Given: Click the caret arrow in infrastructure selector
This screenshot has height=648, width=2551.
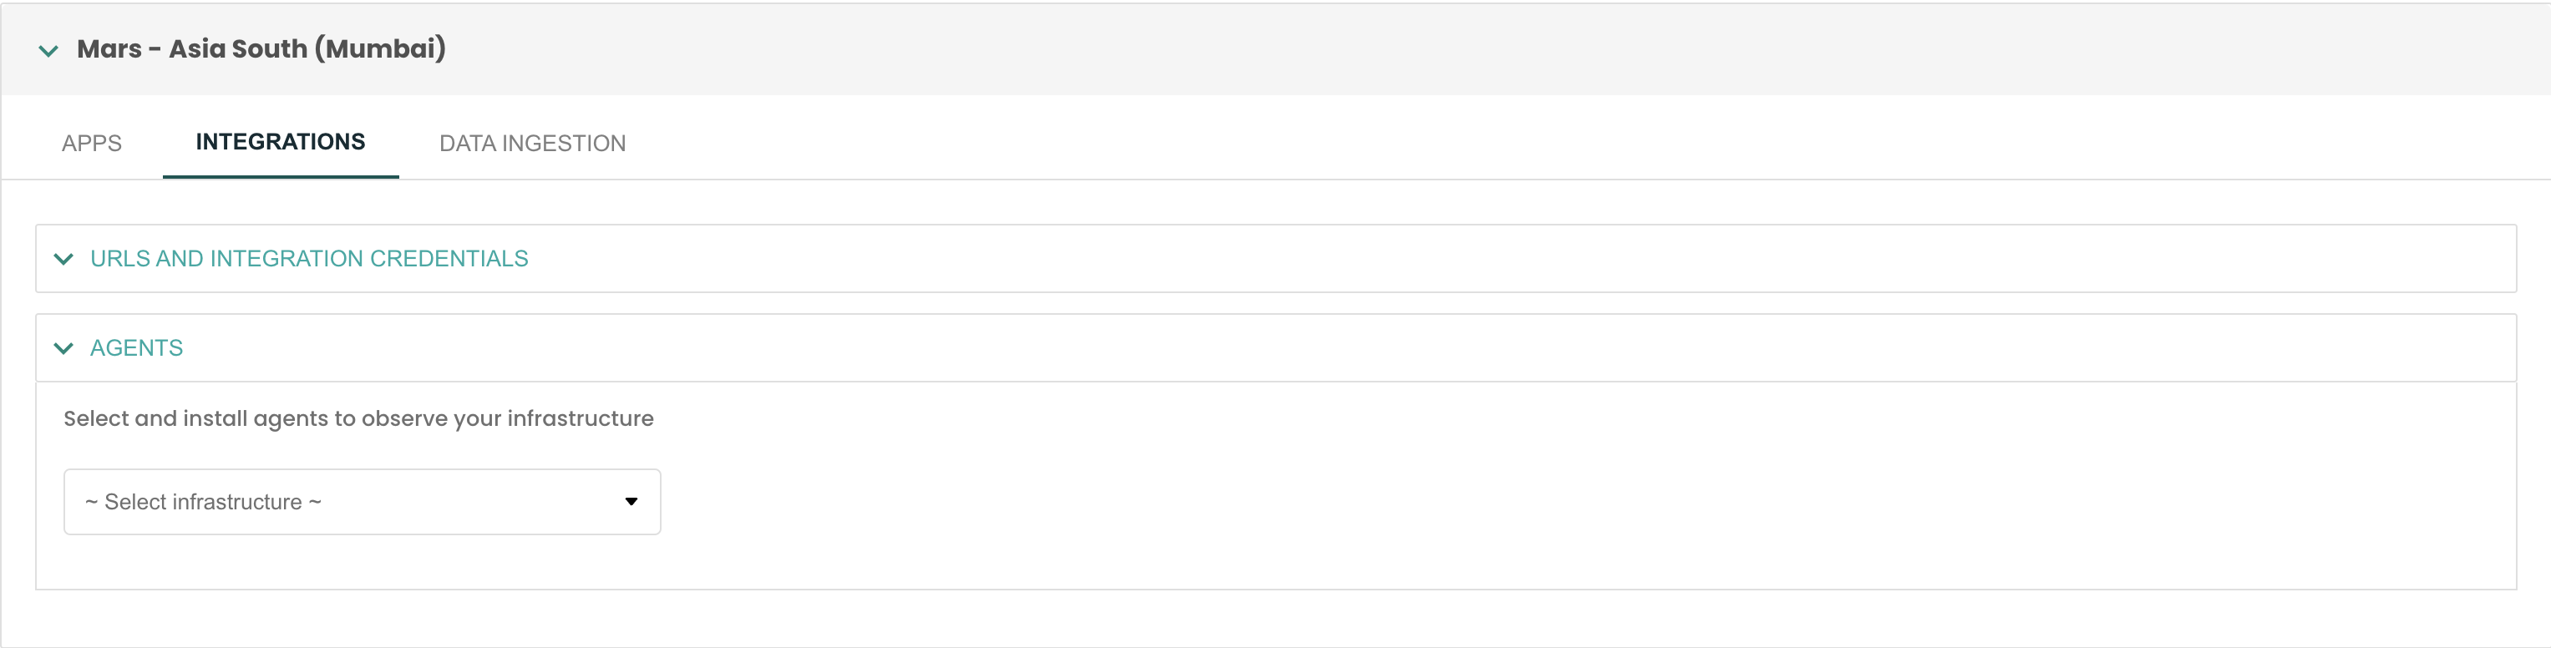Looking at the screenshot, I should point(631,502).
